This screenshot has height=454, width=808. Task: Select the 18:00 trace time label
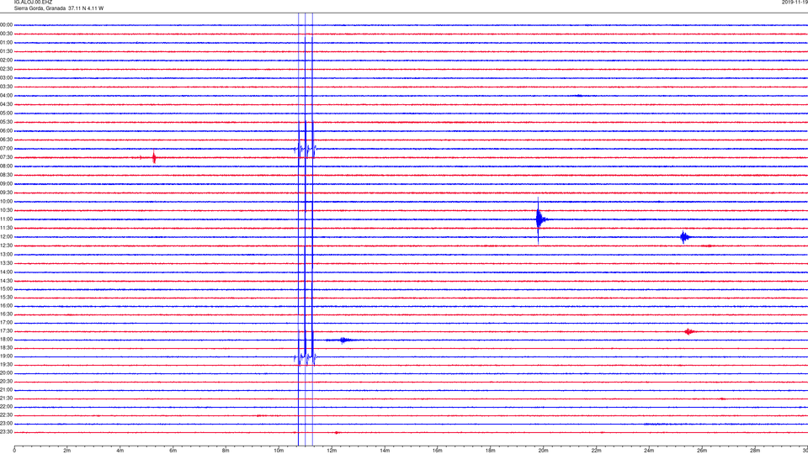coord(6,340)
